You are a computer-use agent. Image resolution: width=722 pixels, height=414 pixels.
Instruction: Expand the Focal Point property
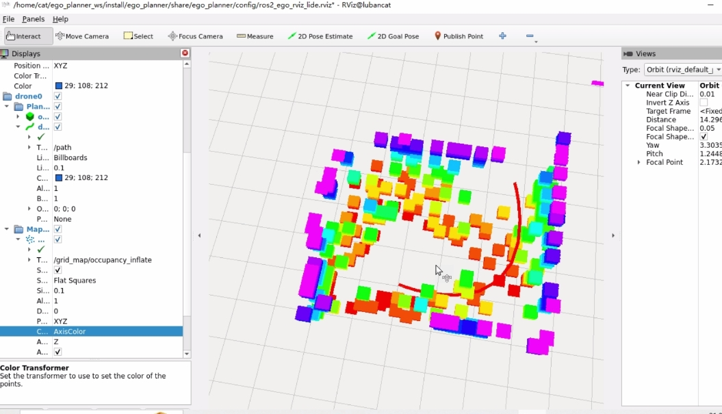tap(639, 162)
